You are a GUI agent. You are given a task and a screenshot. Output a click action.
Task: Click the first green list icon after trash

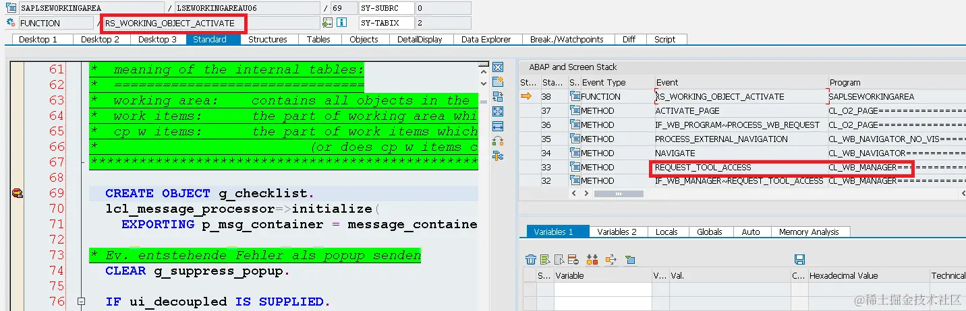(545, 259)
